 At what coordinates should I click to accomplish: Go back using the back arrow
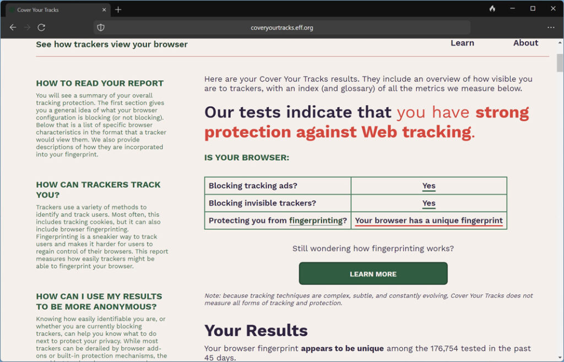(13, 28)
